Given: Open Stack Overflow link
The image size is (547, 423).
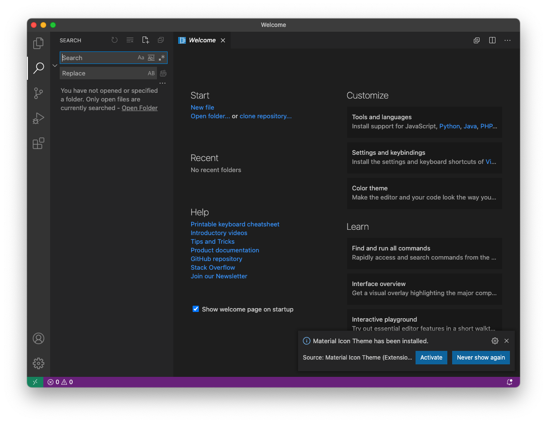Looking at the screenshot, I should [213, 267].
